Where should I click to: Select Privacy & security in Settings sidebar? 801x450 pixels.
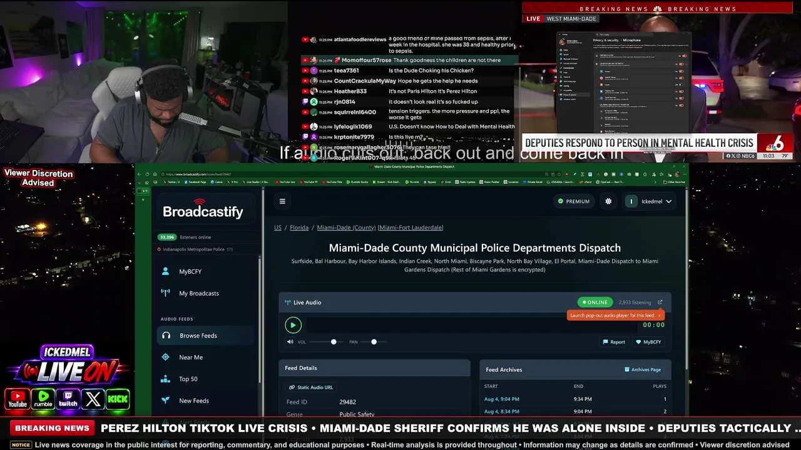tap(574, 94)
